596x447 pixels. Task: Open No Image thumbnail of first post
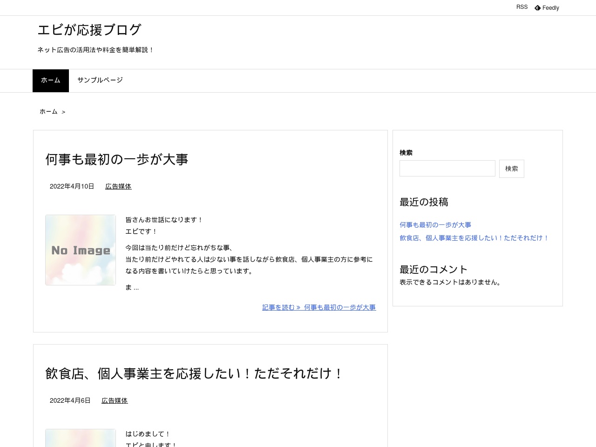click(81, 250)
